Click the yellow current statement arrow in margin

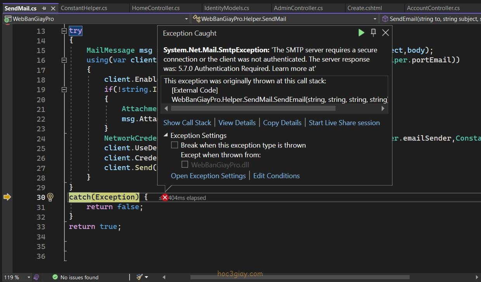click(x=7, y=197)
